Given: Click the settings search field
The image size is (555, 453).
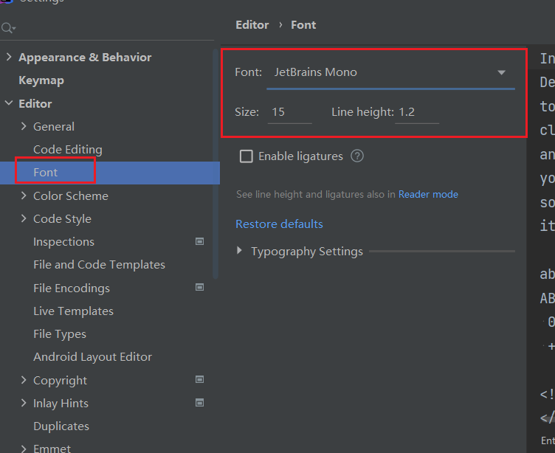Looking at the screenshot, I should click(107, 27).
